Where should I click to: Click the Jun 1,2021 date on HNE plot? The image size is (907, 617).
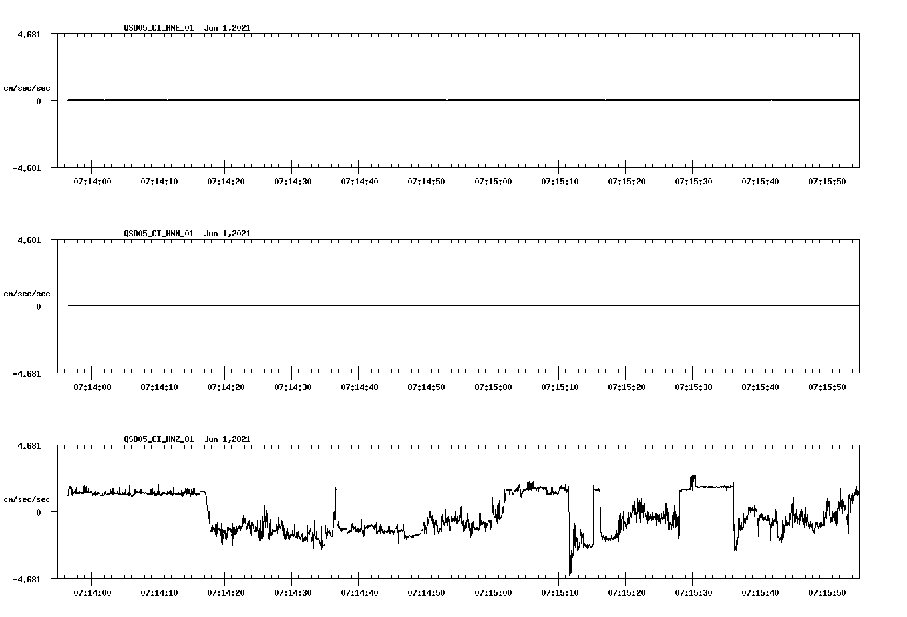[228, 28]
